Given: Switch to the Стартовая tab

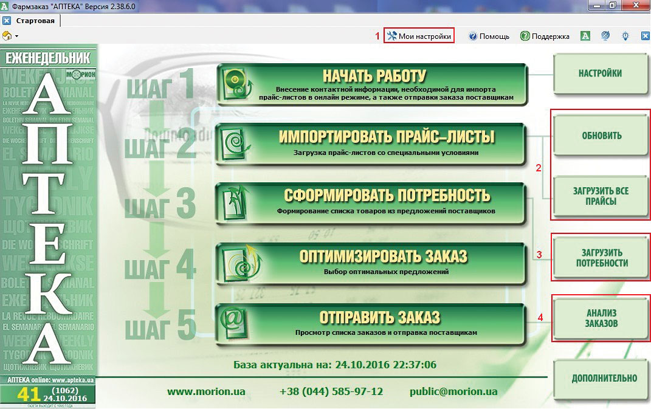Looking at the screenshot, I should click(x=35, y=21).
